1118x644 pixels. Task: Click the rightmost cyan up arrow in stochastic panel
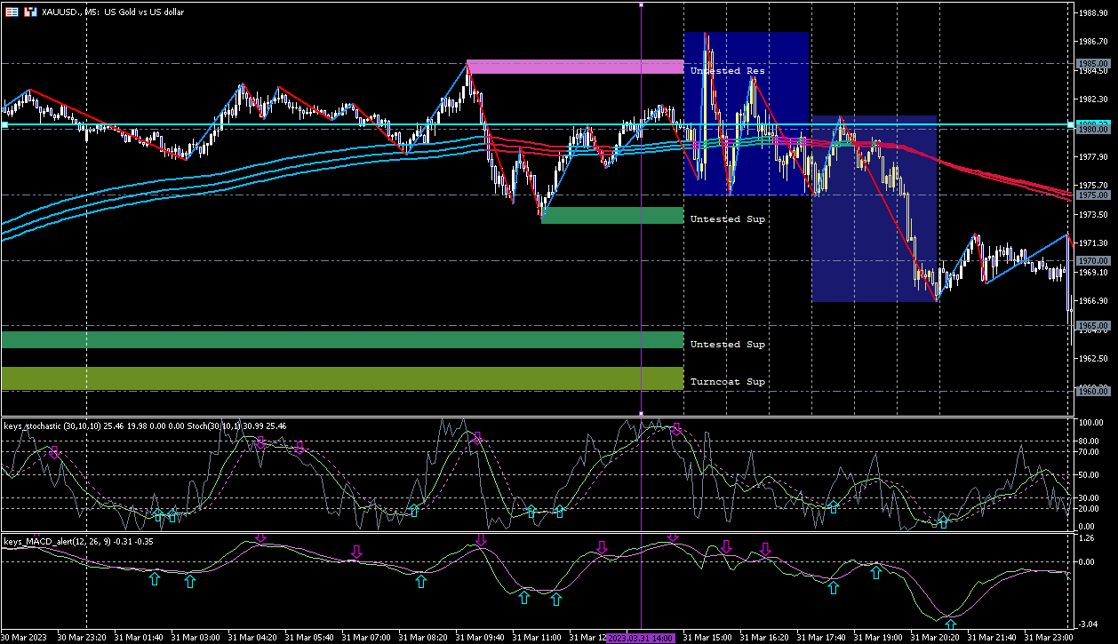(944, 522)
